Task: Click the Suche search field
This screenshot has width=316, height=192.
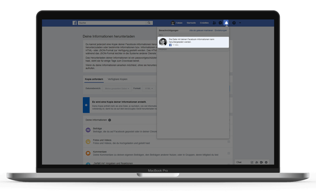Action: [112, 23]
